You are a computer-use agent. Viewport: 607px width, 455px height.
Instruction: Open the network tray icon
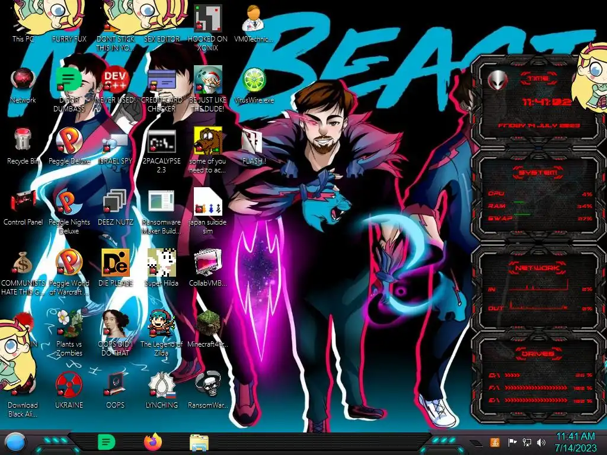(527, 442)
